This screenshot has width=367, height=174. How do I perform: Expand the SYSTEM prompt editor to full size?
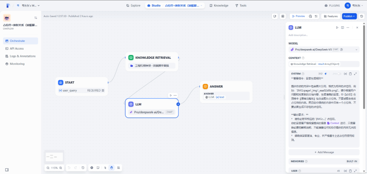355,74
